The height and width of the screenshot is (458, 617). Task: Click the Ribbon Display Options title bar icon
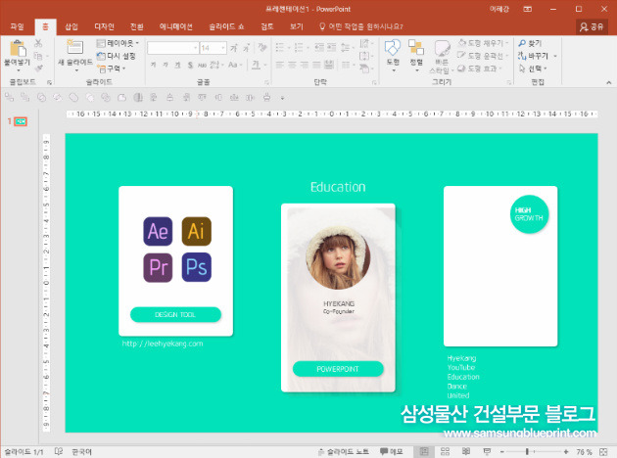click(x=528, y=9)
